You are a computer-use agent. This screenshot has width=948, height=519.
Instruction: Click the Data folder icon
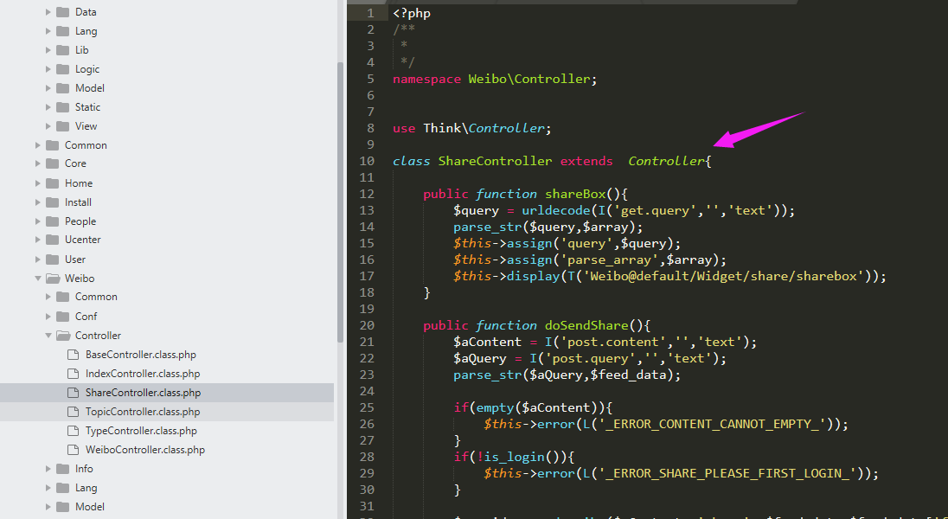(x=63, y=12)
